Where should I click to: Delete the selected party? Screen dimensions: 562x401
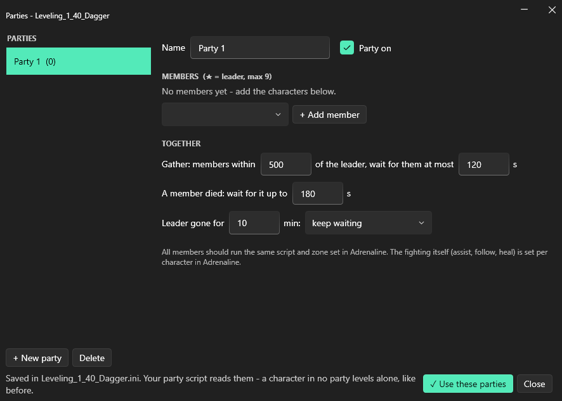(92, 358)
